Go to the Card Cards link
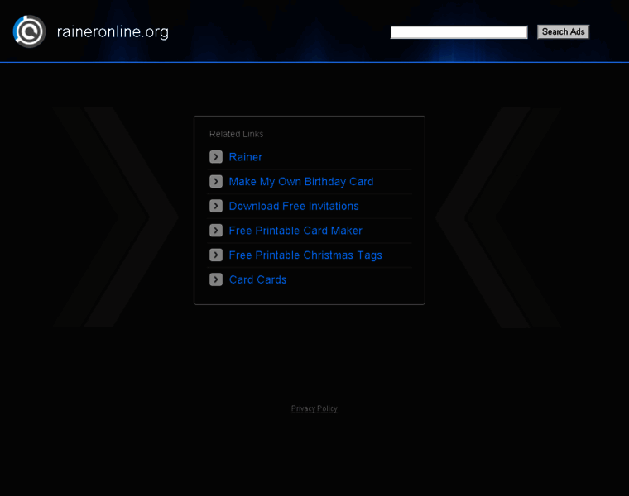 click(x=257, y=279)
